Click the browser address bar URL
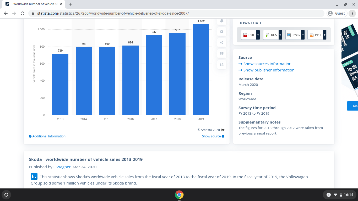The width and height of the screenshot is (358, 201). [x=113, y=13]
